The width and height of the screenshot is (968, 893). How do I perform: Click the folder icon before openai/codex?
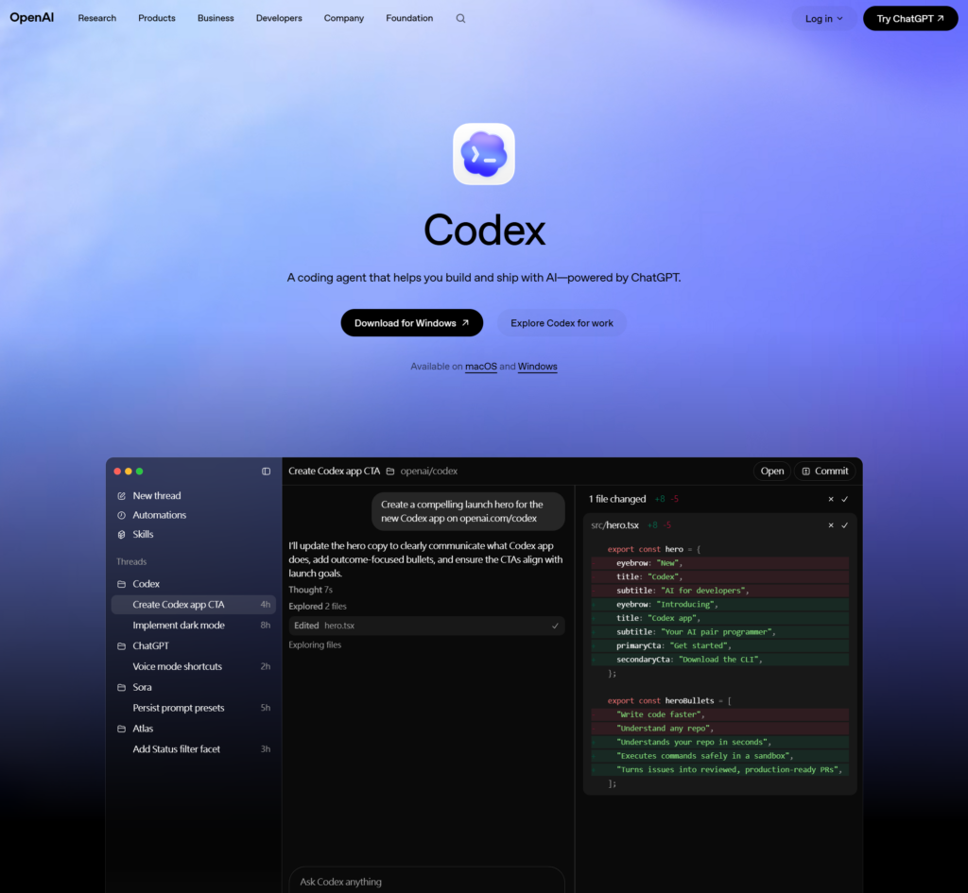(390, 471)
